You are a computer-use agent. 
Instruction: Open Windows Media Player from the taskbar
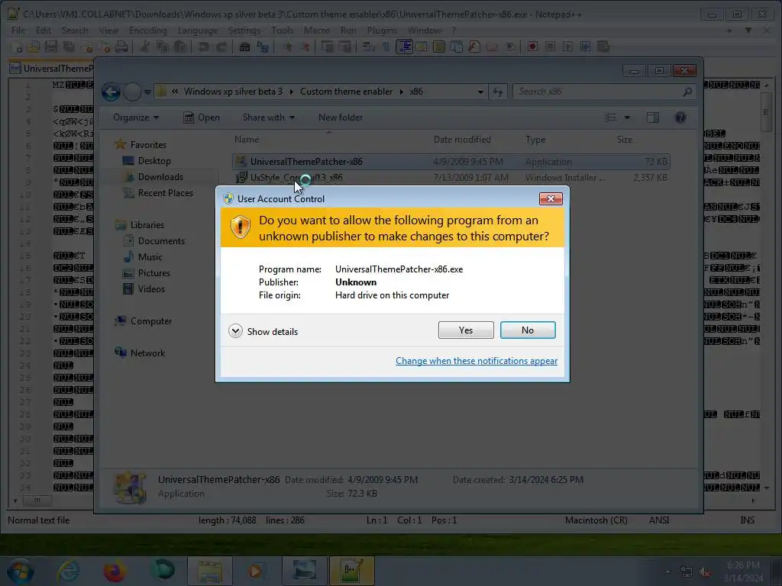point(256,571)
